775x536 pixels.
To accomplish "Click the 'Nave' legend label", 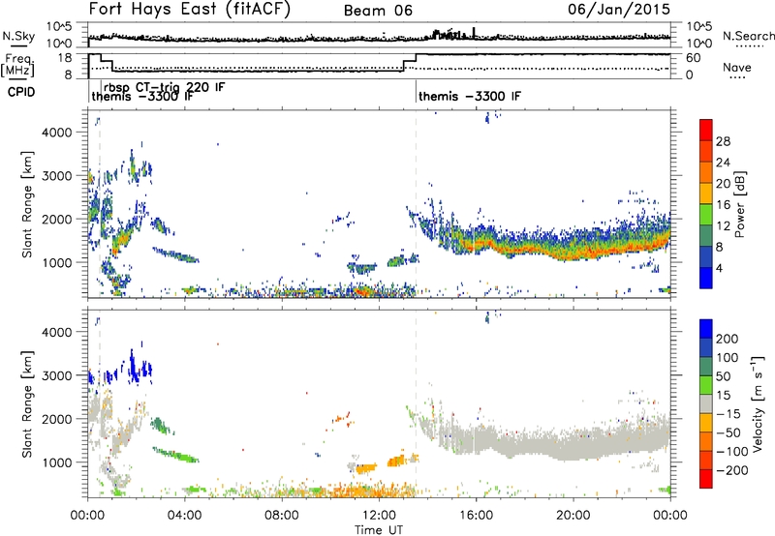I will pos(736,67).
